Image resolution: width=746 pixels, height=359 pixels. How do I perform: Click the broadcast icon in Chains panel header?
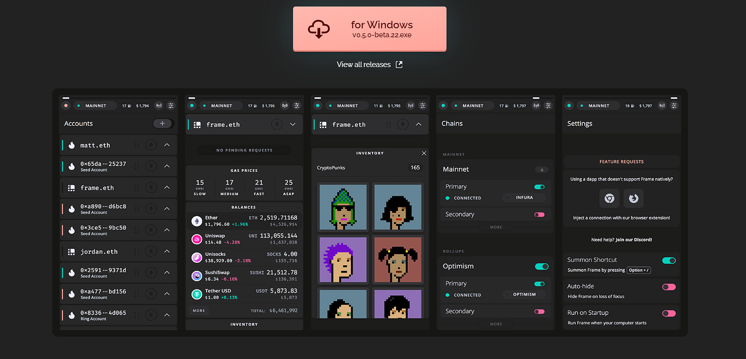click(536, 106)
